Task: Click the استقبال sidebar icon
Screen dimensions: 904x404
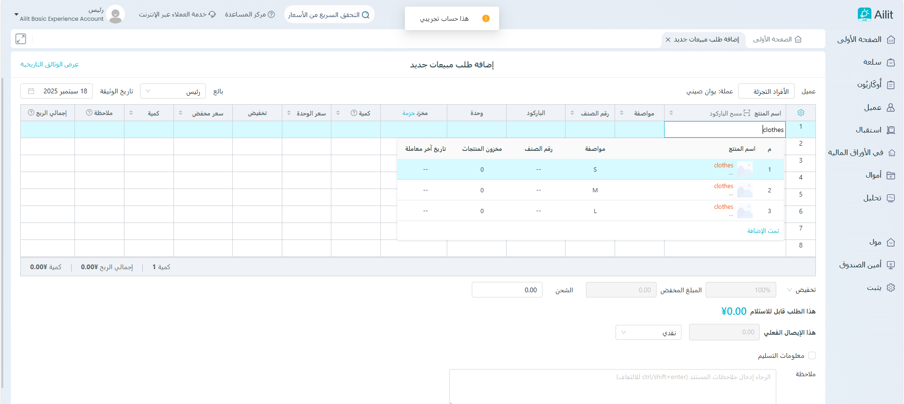Action: pos(890,130)
